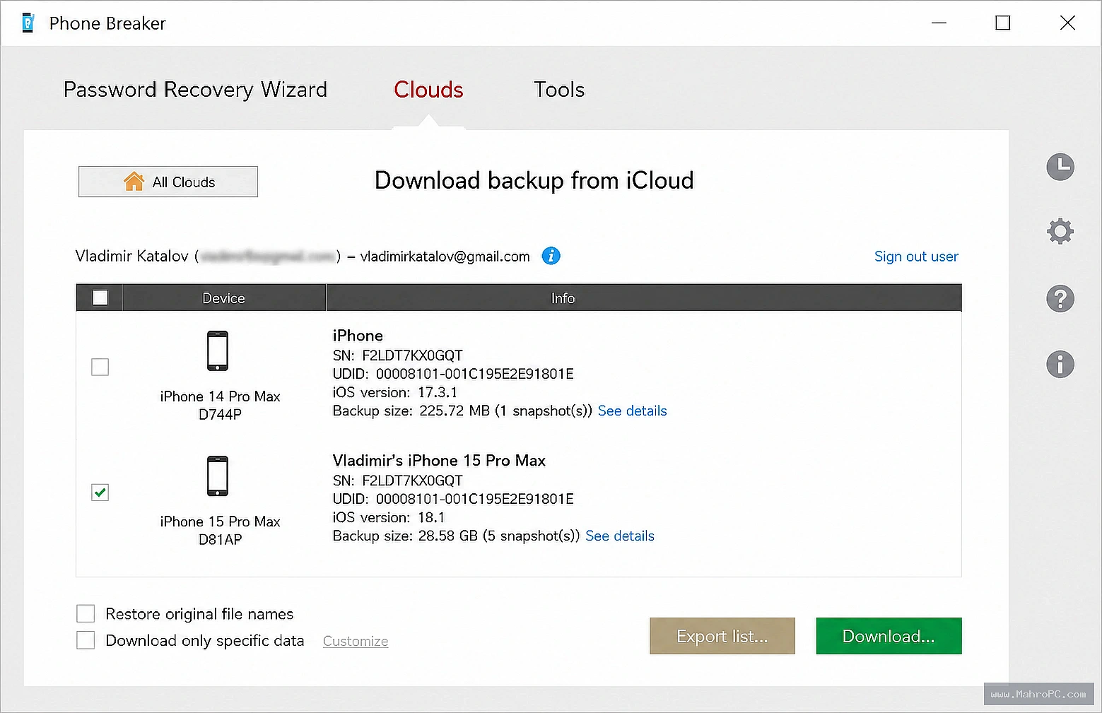Click the Device column header

click(x=224, y=297)
